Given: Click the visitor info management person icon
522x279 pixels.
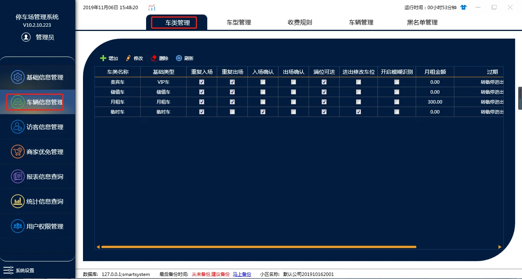Looking at the screenshot, I should (18, 127).
